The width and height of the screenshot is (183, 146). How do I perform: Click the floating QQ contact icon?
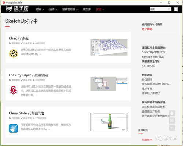[172, 113]
